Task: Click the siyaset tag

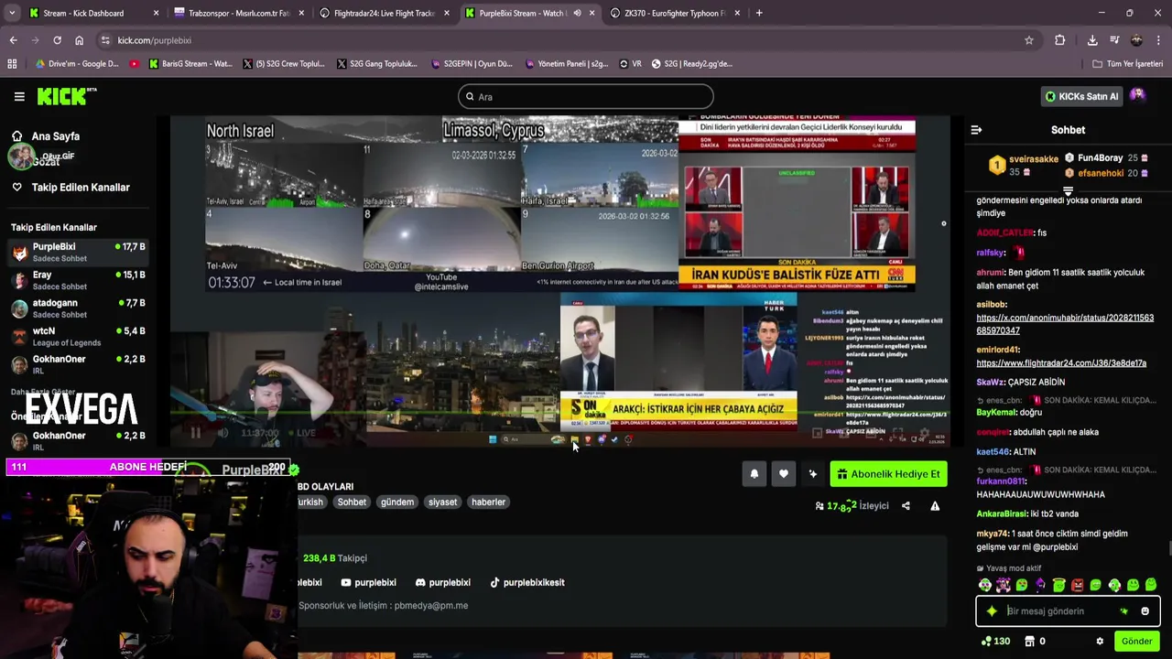Action: pyautogui.click(x=442, y=502)
